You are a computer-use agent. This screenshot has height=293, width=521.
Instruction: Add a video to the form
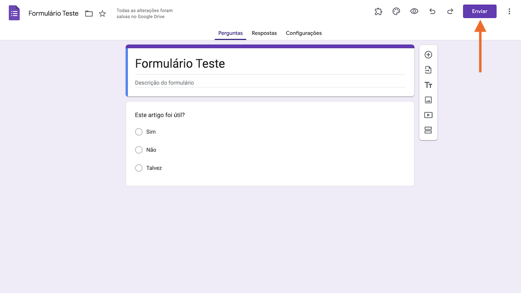428,115
